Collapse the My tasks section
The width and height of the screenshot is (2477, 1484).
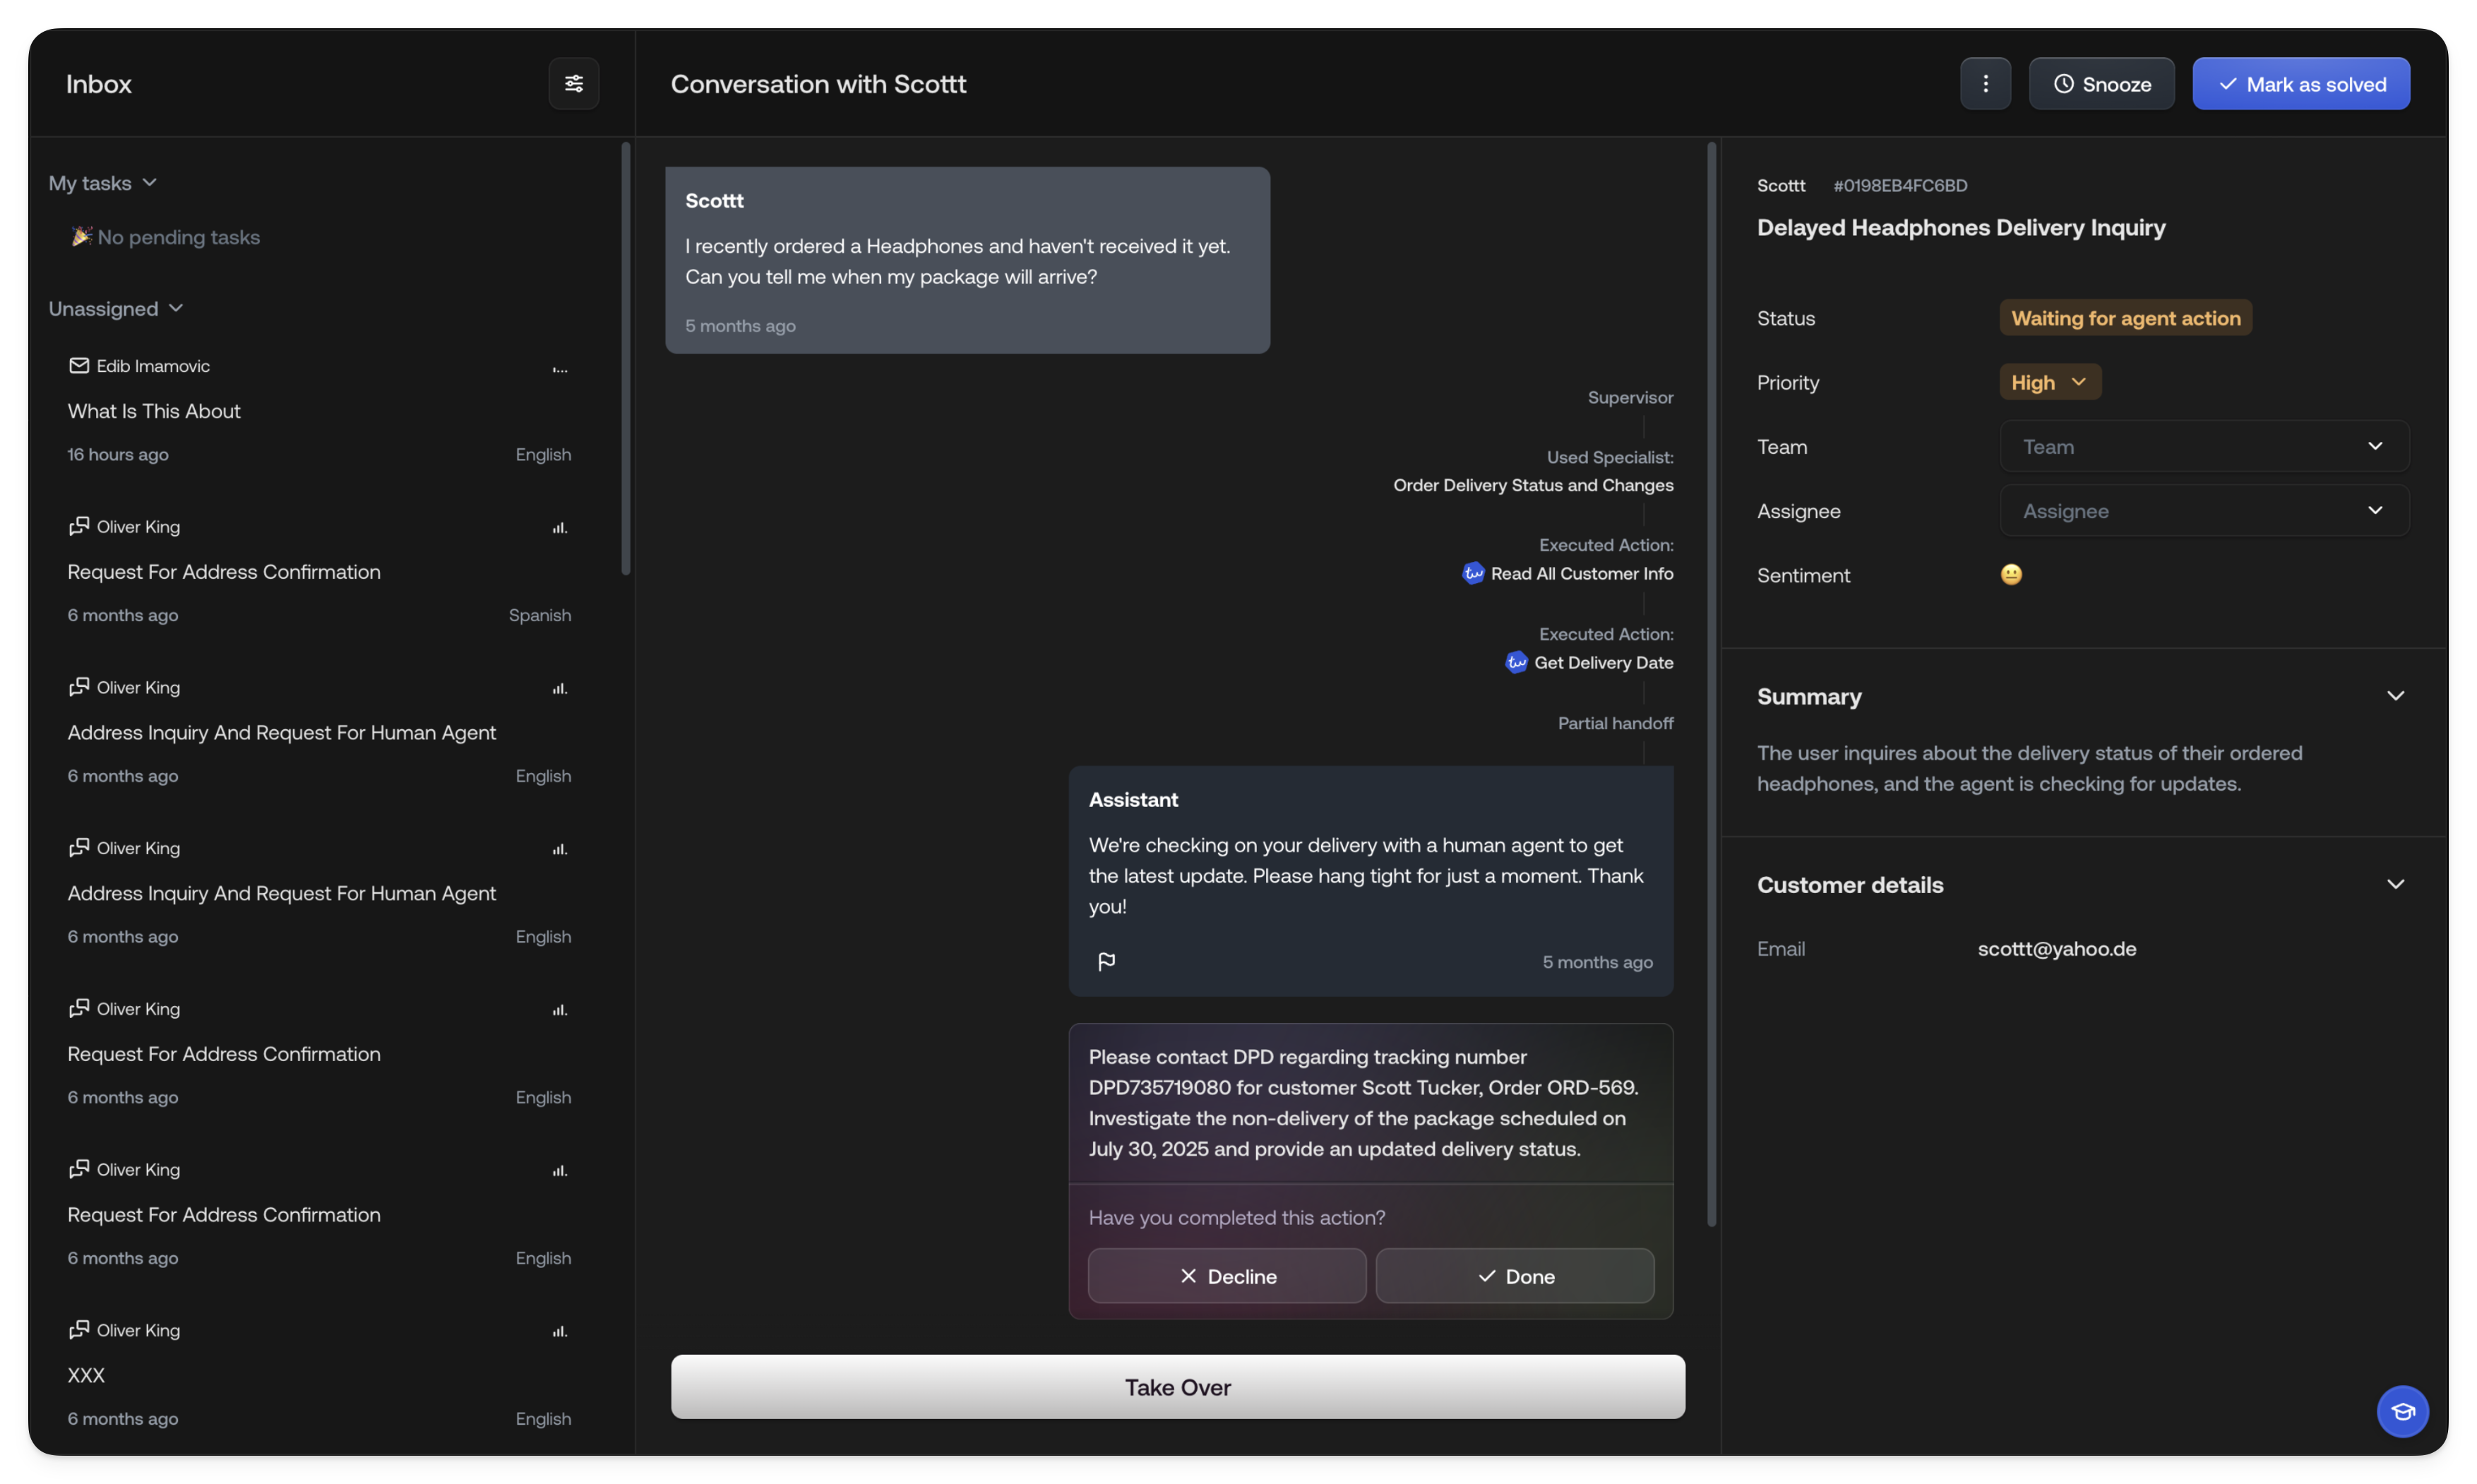point(150,183)
